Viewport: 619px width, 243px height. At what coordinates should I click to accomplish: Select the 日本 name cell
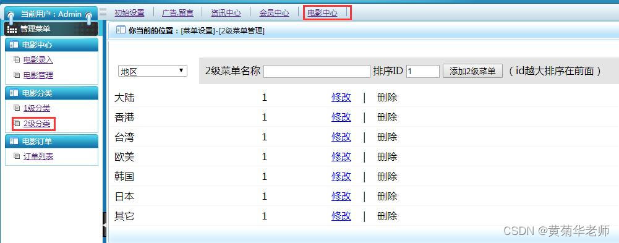[x=124, y=196]
